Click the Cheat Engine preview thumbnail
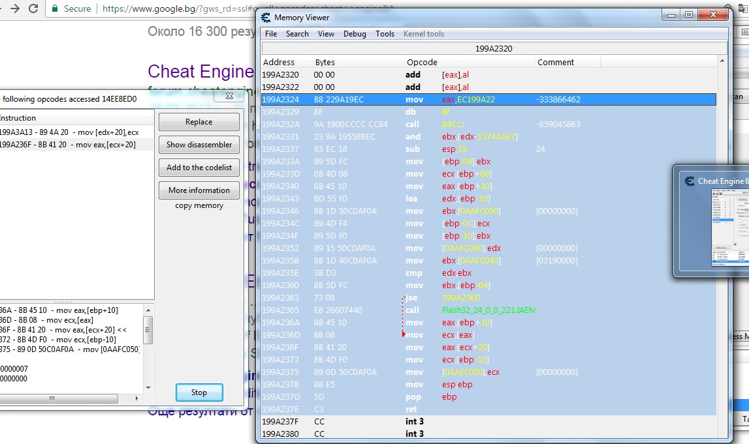The height and width of the screenshot is (444, 749). click(729, 228)
